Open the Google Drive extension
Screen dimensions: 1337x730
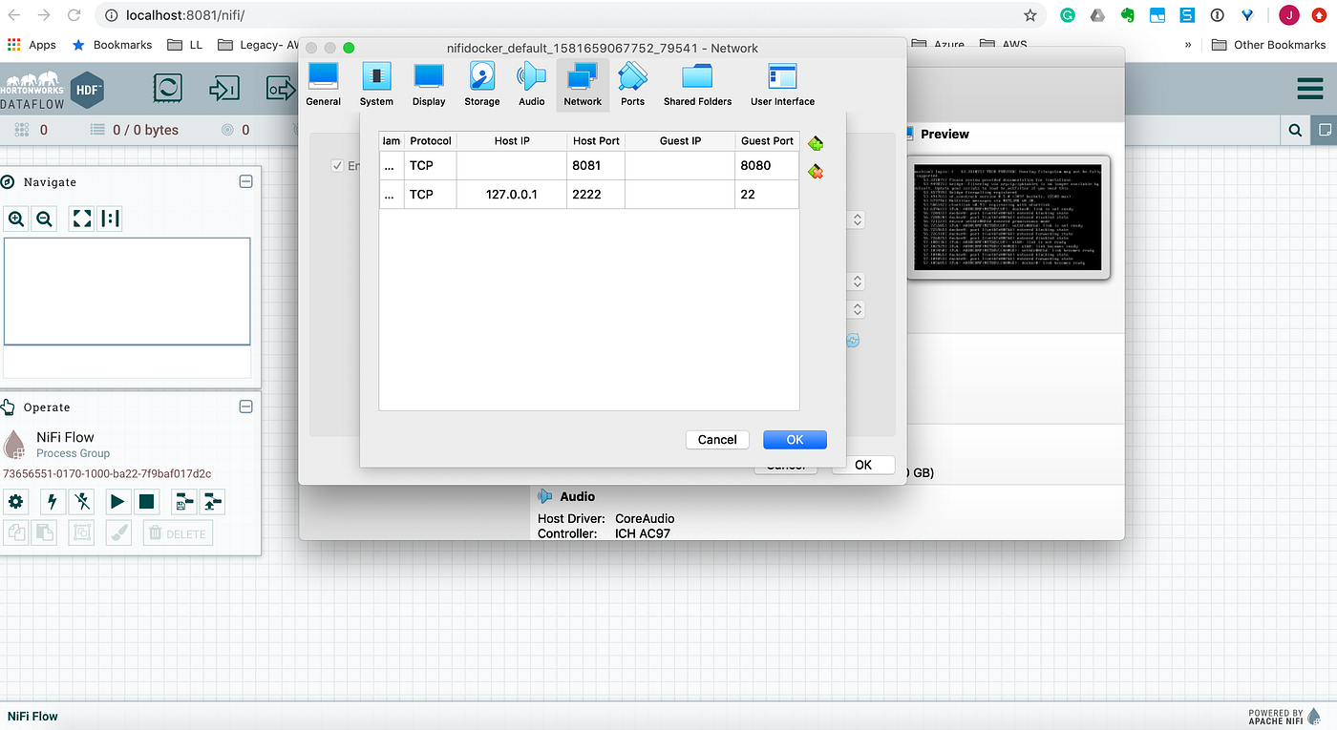(x=1097, y=15)
